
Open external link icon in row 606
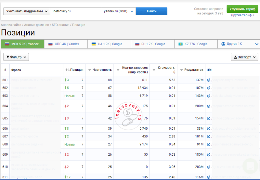click(208, 129)
